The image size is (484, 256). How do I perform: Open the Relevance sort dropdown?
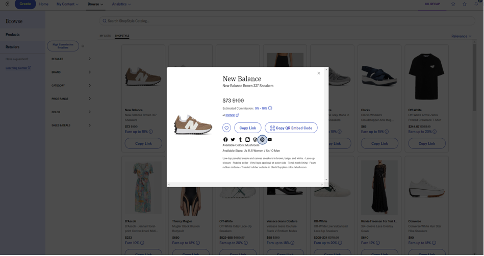click(x=461, y=36)
